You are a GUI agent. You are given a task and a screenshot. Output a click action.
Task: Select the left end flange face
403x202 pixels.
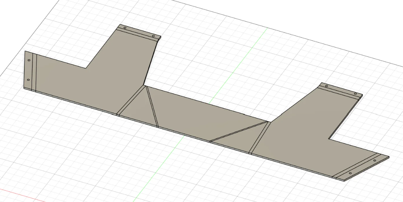click(28, 70)
